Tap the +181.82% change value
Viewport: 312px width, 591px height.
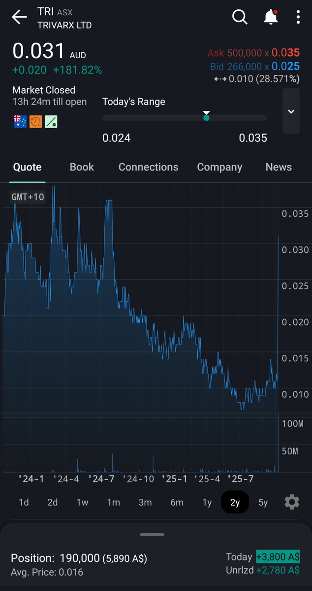(77, 70)
